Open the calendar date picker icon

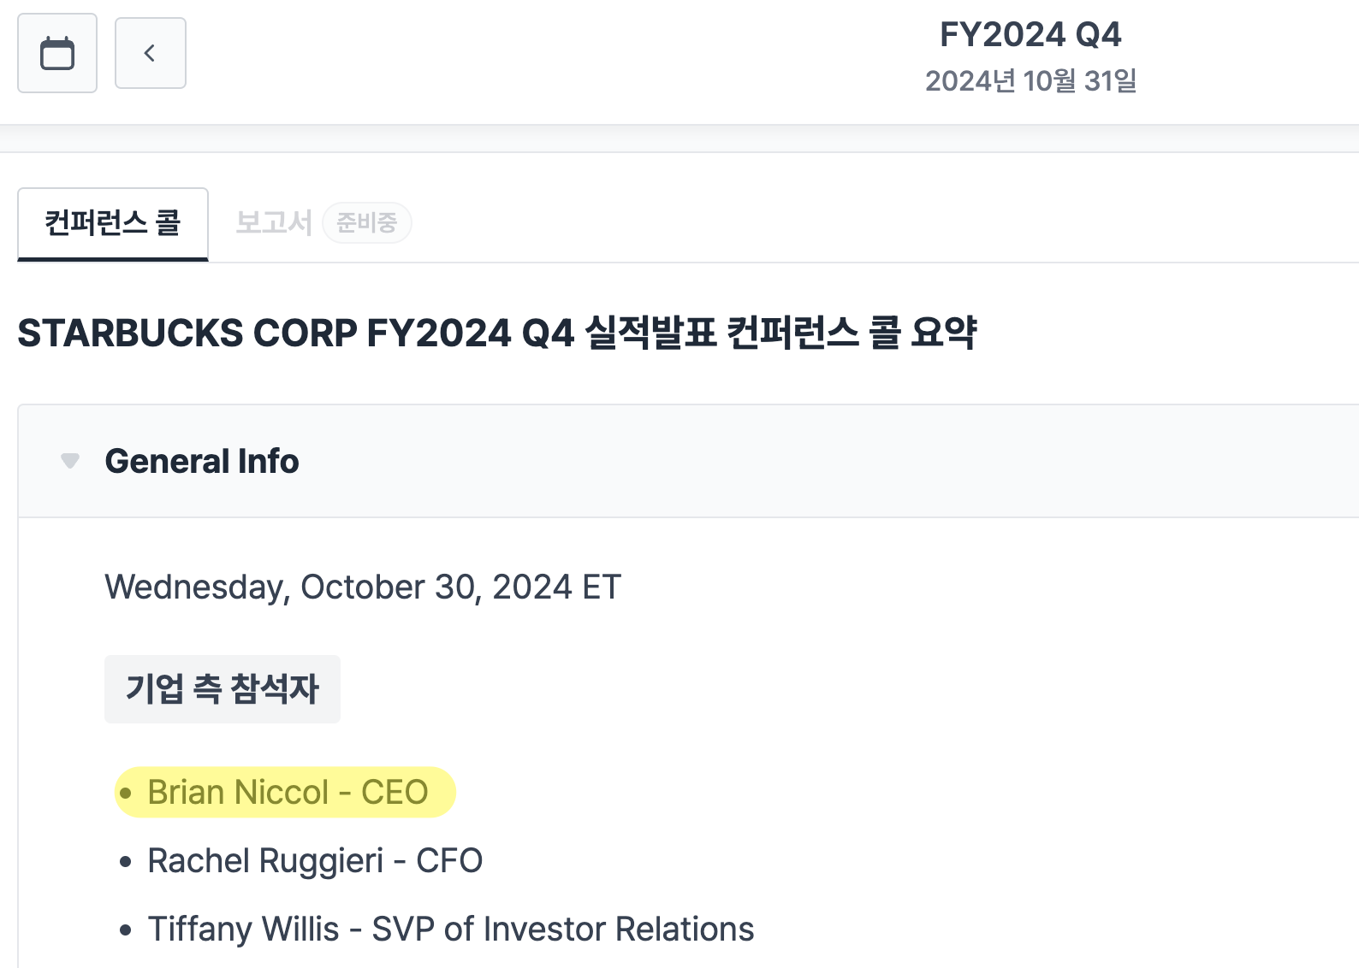[x=57, y=53]
